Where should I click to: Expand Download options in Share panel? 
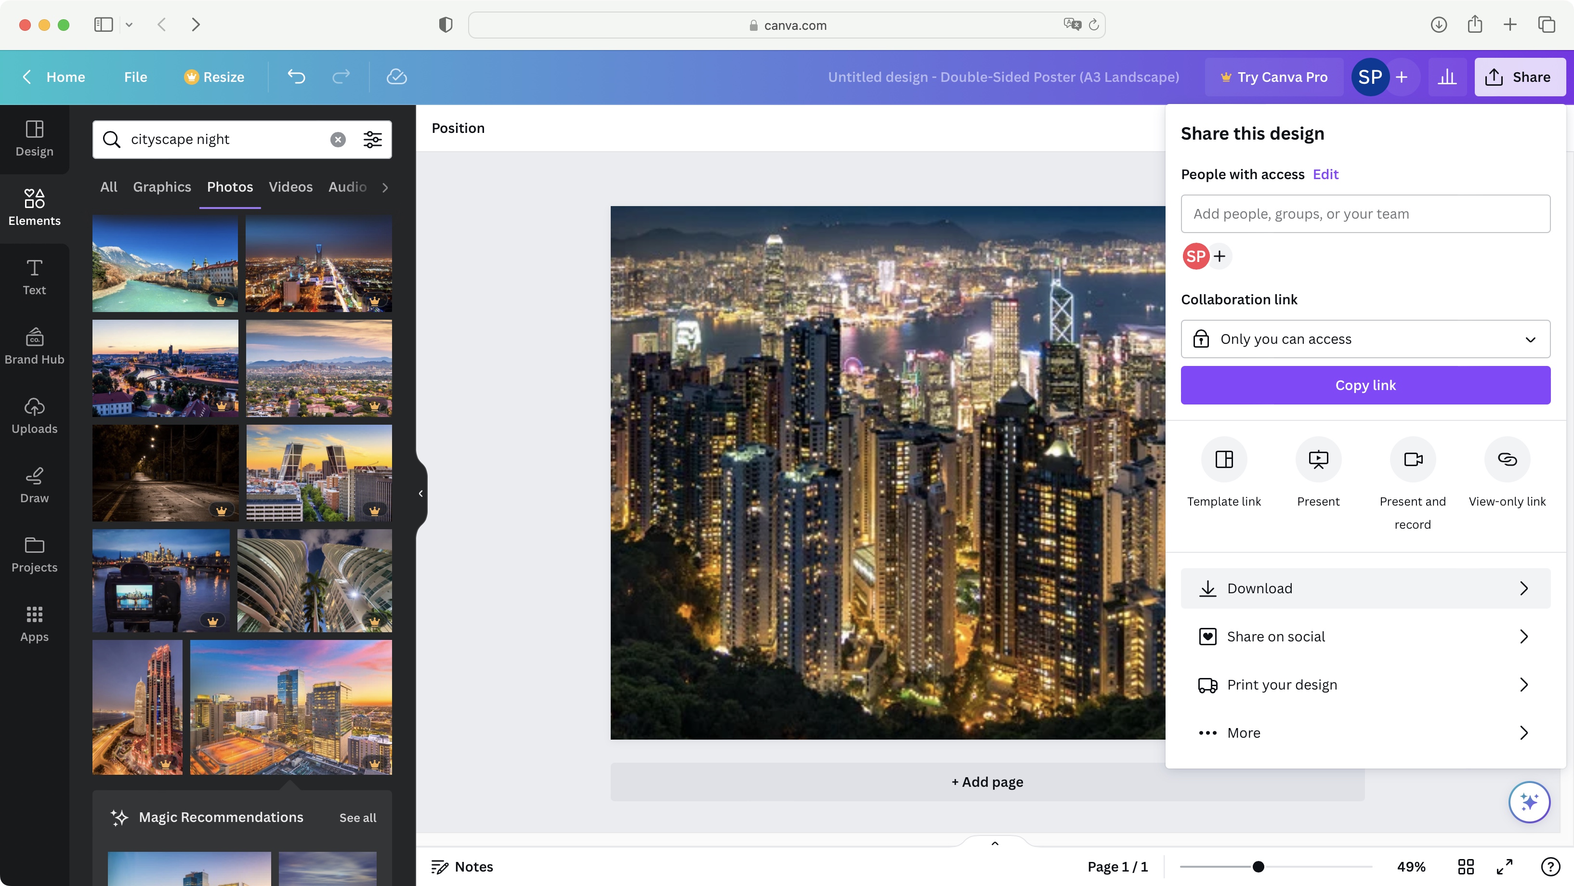click(x=1365, y=588)
